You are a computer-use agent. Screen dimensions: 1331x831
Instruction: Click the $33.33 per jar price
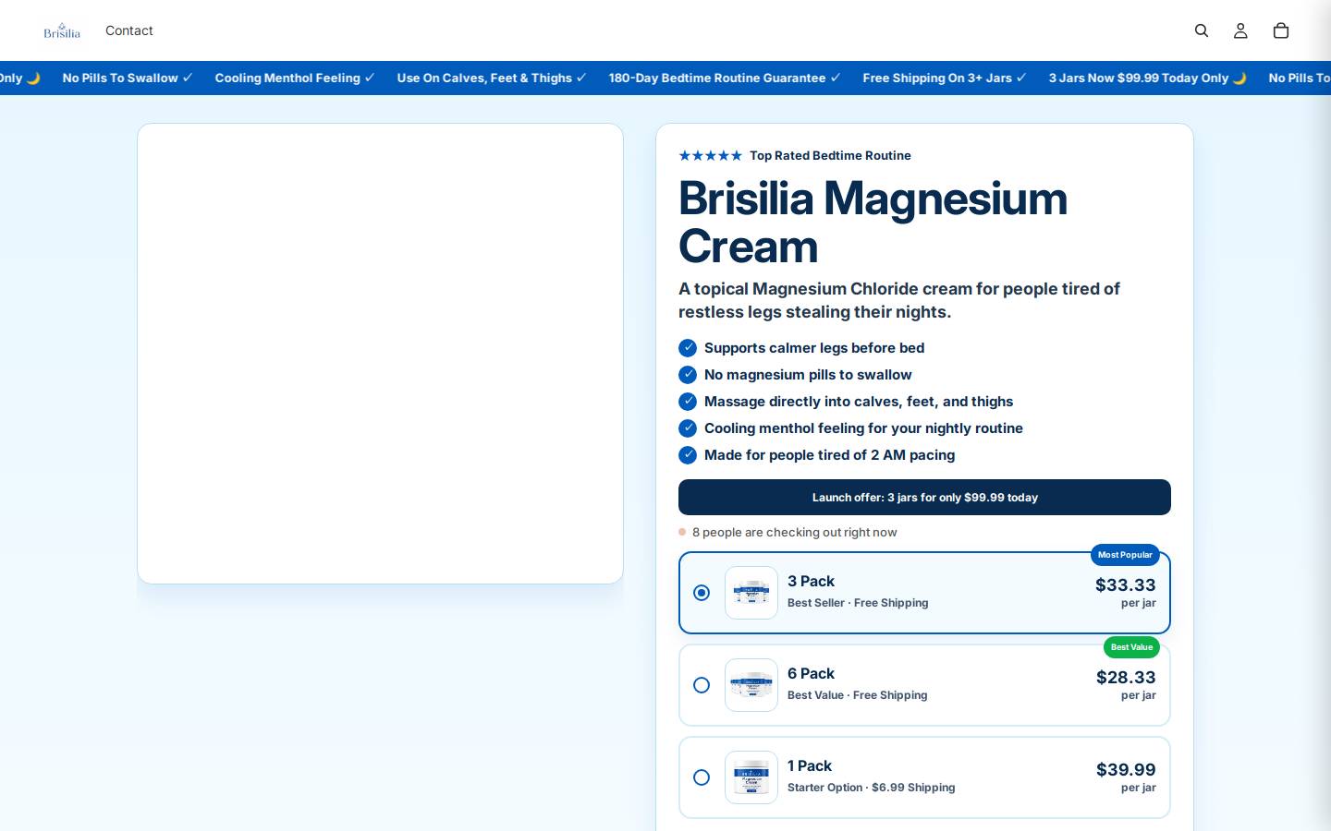[1125, 593]
